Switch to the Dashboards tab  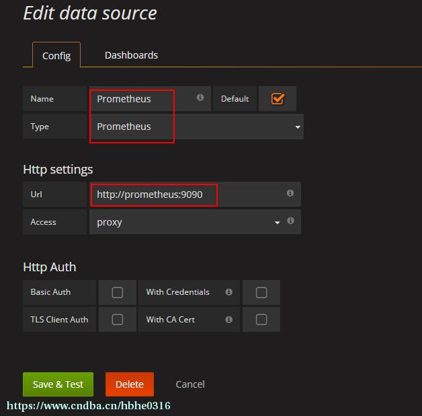(x=131, y=55)
